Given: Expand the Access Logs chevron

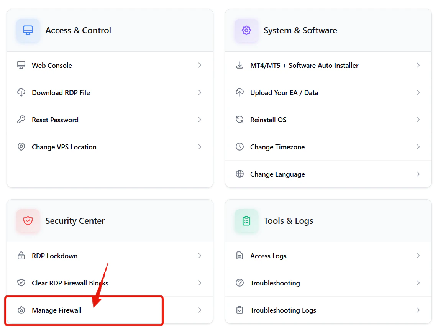Looking at the screenshot, I should (x=418, y=256).
